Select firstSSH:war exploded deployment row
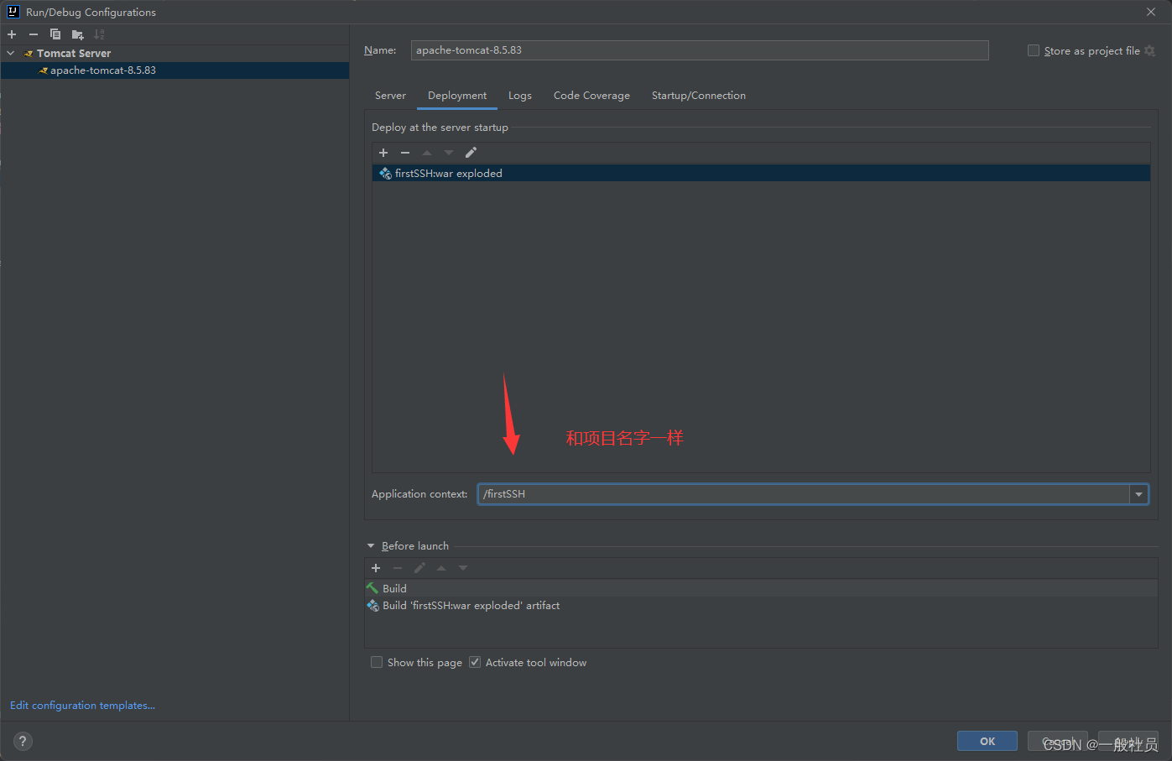The height and width of the screenshot is (761, 1172). (761, 174)
